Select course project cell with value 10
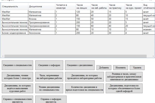155x103 pixels. (134, 15)
